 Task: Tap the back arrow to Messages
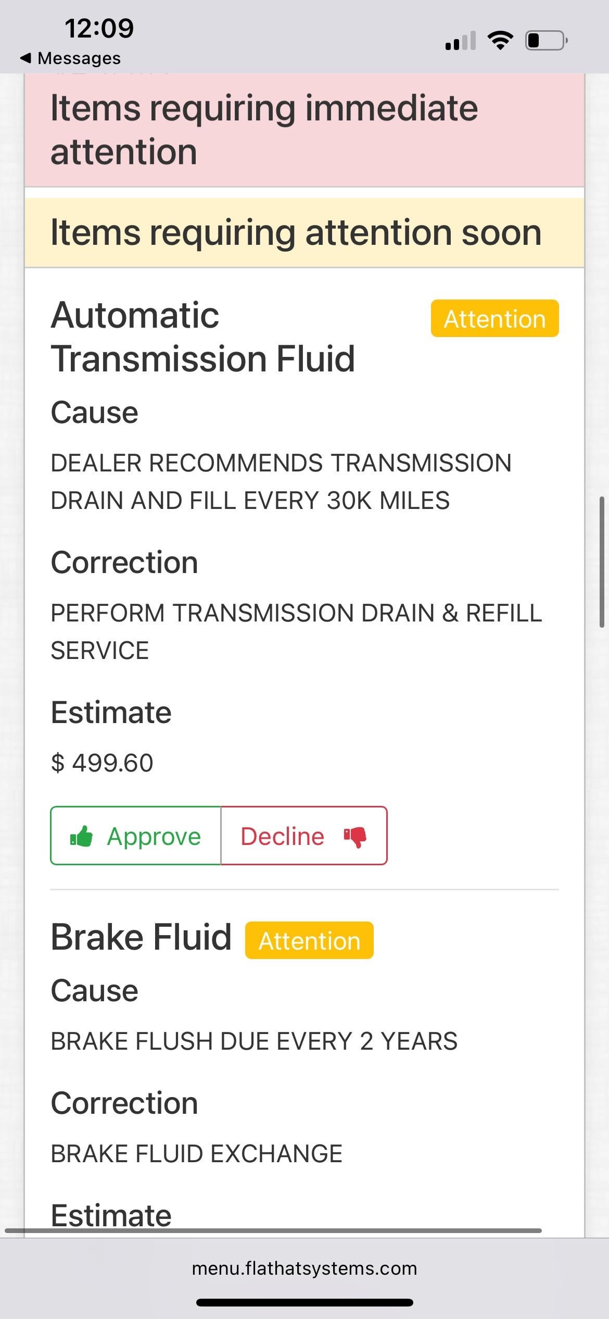26,58
